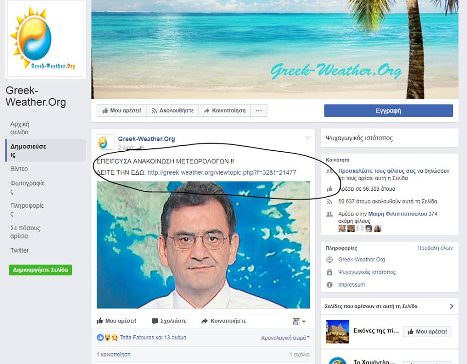Click the three-dots more options button

click(258, 110)
